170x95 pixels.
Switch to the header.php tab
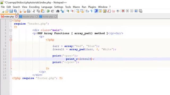click(28, 16)
